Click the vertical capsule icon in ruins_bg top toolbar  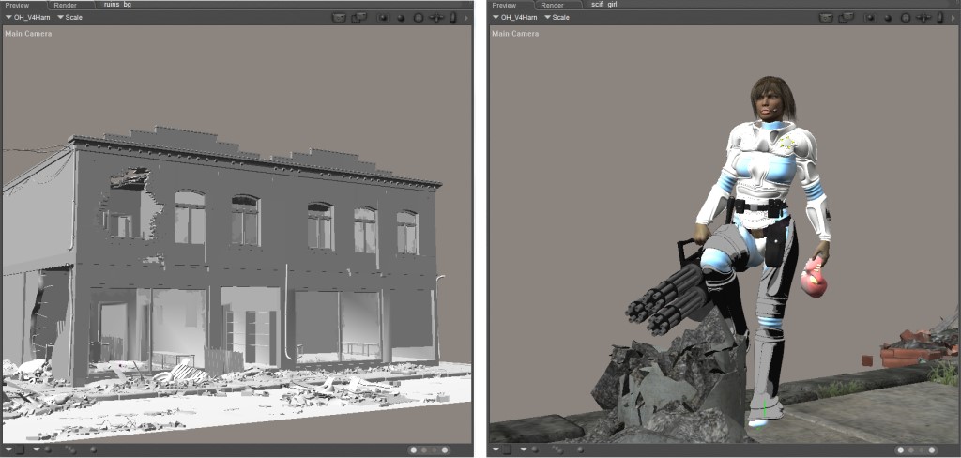point(453,18)
